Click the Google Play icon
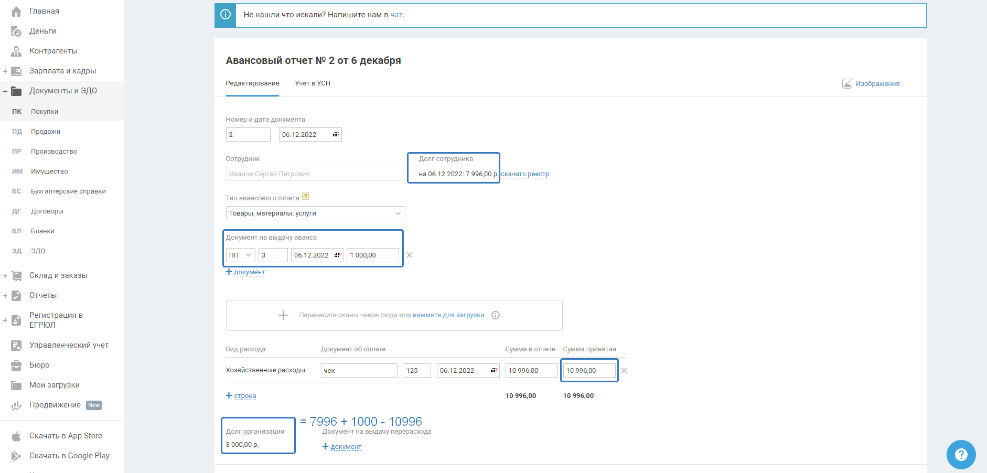 click(x=16, y=456)
